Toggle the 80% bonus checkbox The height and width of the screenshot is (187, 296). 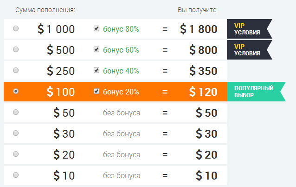[x=97, y=29]
